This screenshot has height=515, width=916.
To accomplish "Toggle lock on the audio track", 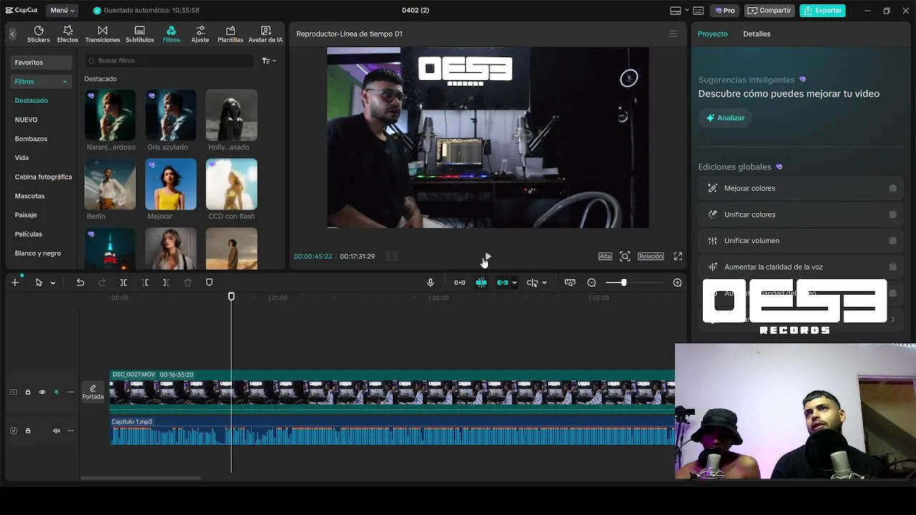I will [x=28, y=431].
